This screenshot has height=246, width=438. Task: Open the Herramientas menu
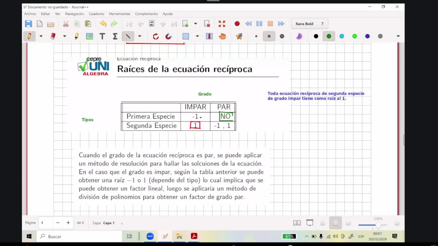(120, 14)
